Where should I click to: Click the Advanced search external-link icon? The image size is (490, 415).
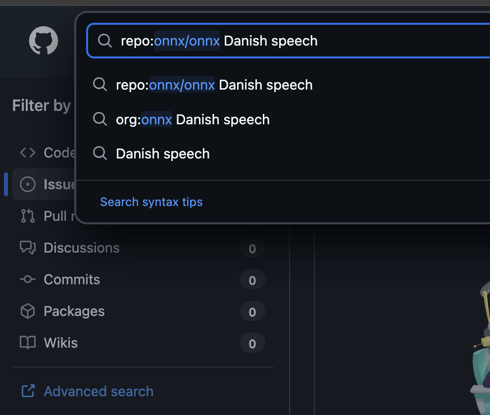click(x=28, y=391)
